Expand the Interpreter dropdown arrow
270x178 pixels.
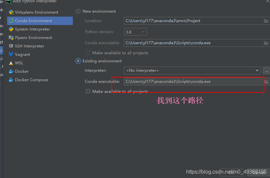coord(257,70)
